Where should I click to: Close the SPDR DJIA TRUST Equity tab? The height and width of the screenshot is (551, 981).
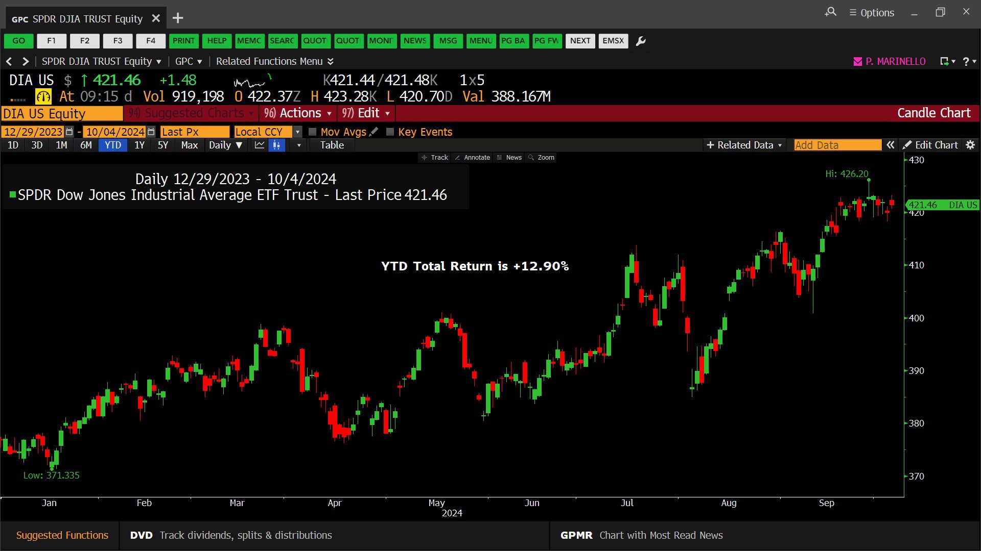click(156, 18)
